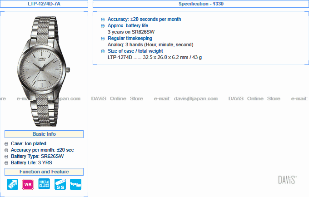Select the Specification - 1330 header
Image resolution: width=309 pixels, height=197 pixels.
(x=200, y=4)
